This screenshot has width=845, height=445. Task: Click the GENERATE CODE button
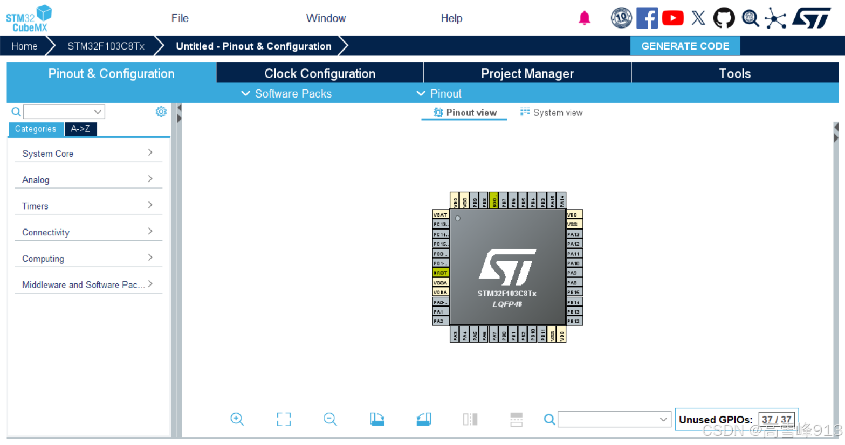pyautogui.click(x=685, y=46)
